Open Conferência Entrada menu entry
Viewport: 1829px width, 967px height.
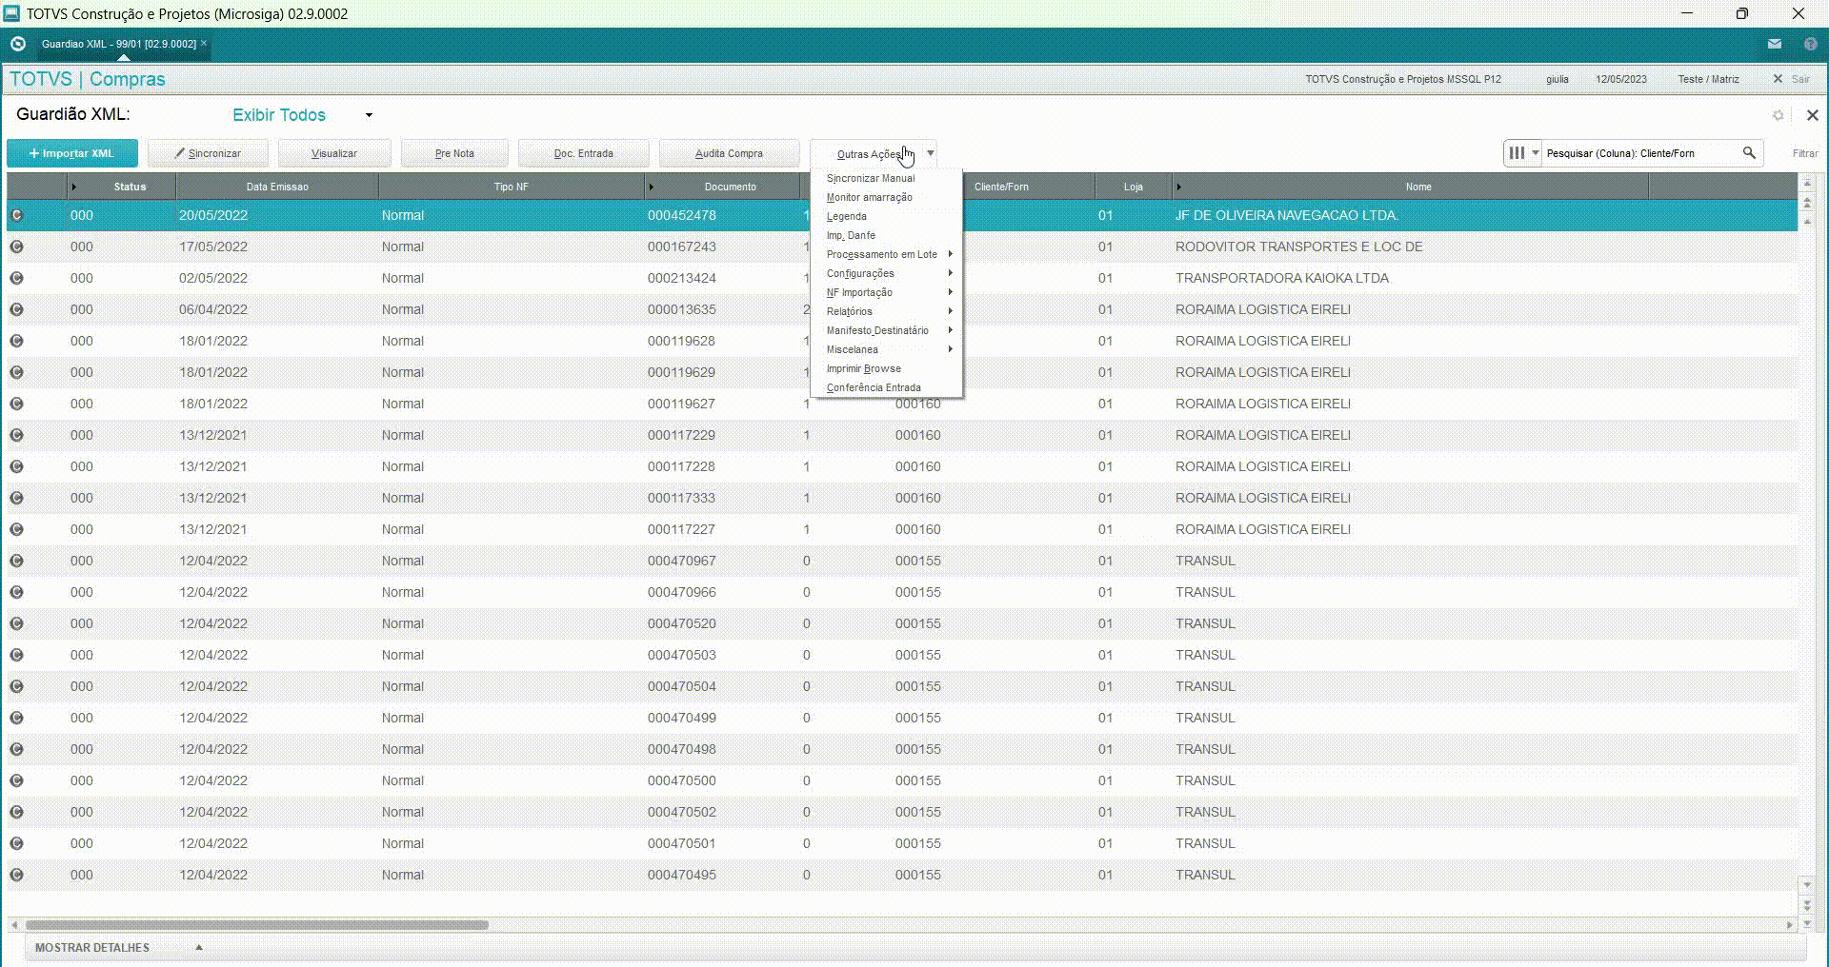click(874, 387)
